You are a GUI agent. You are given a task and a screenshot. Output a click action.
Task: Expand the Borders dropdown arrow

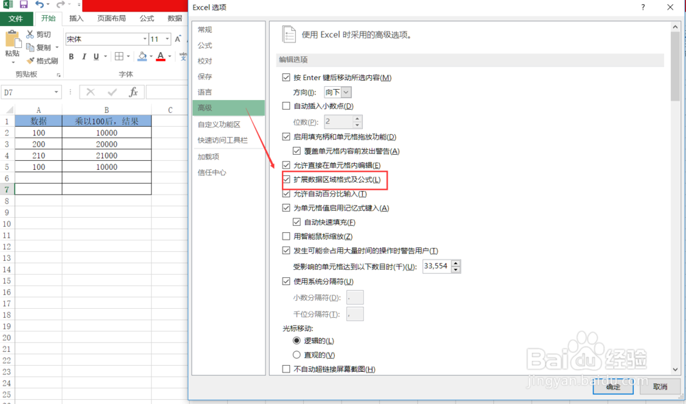[x=128, y=56]
